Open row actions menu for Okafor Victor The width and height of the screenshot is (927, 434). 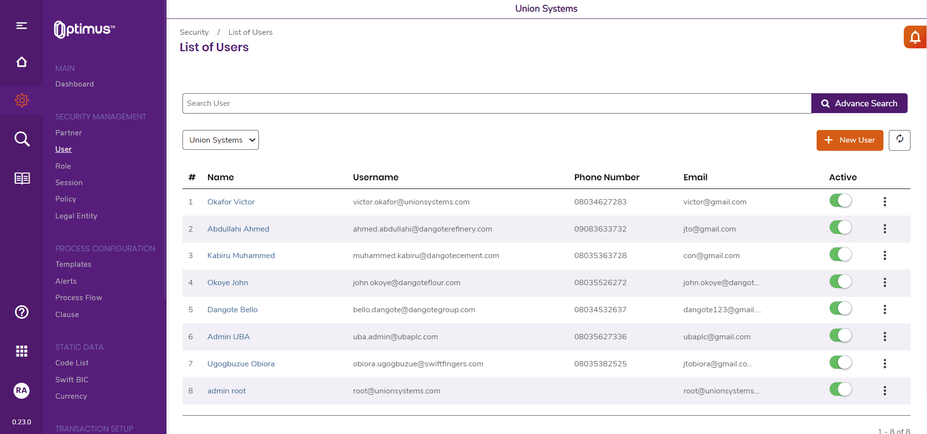tap(884, 202)
